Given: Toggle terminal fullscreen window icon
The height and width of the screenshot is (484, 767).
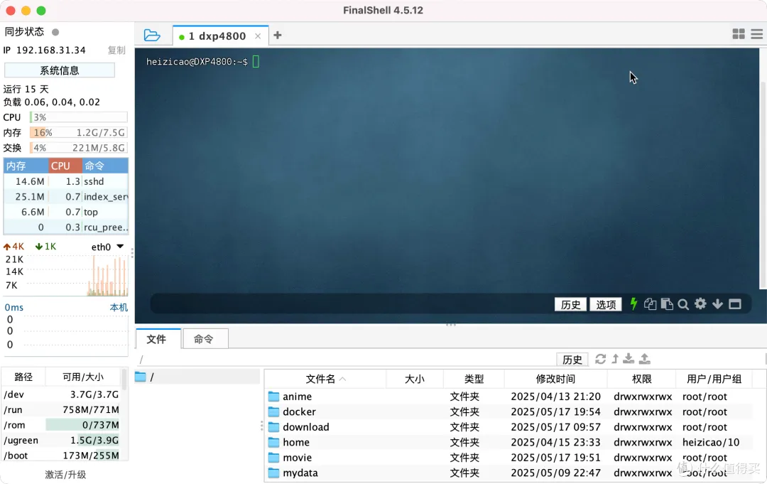Looking at the screenshot, I should pyautogui.click(x=735, y=304).
